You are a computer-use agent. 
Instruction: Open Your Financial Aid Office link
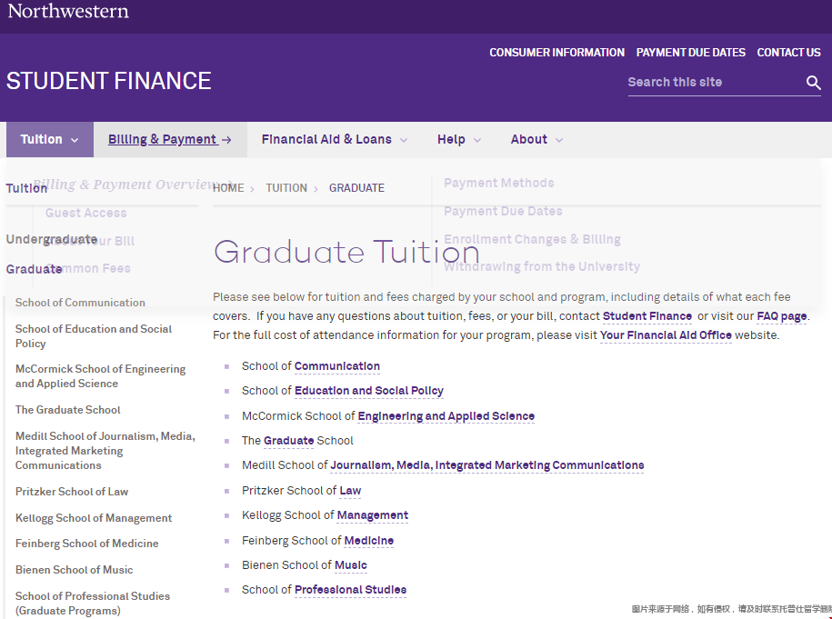666,335
